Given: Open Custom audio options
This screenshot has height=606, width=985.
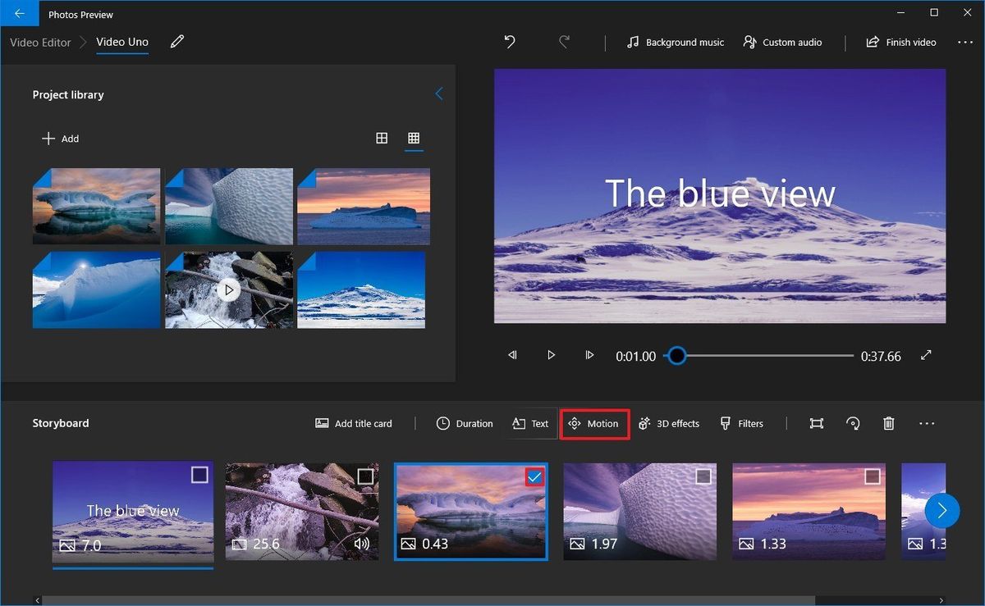Looking at the screenshot, I should click(781, 42).
